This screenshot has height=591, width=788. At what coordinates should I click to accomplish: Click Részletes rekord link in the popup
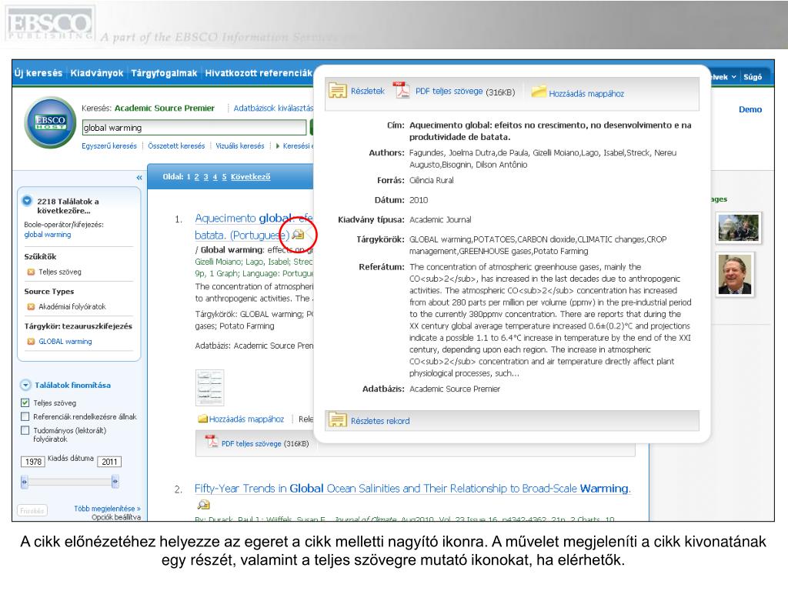(x=380, y=421)
